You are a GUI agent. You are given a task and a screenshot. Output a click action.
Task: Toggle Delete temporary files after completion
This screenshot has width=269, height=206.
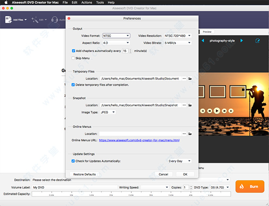tap(73, 85)
